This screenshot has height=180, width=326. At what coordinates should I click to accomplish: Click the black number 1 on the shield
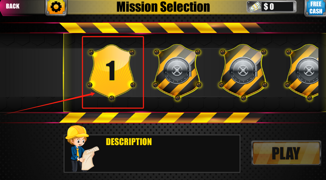point(112,71)
